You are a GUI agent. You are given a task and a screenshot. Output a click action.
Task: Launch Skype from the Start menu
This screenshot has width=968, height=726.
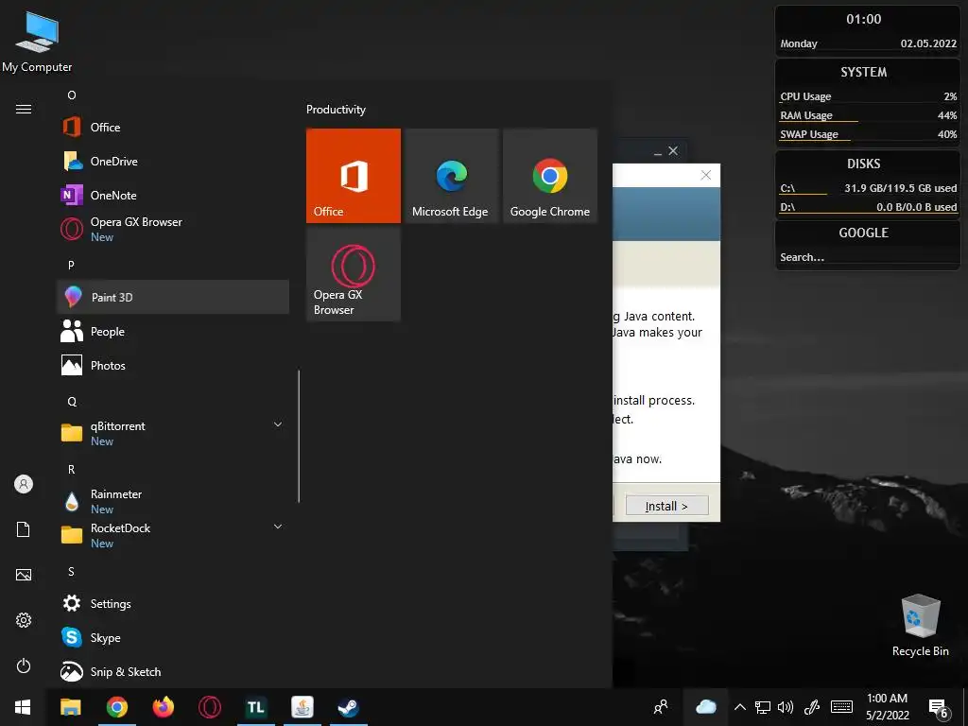pos(173,638)
